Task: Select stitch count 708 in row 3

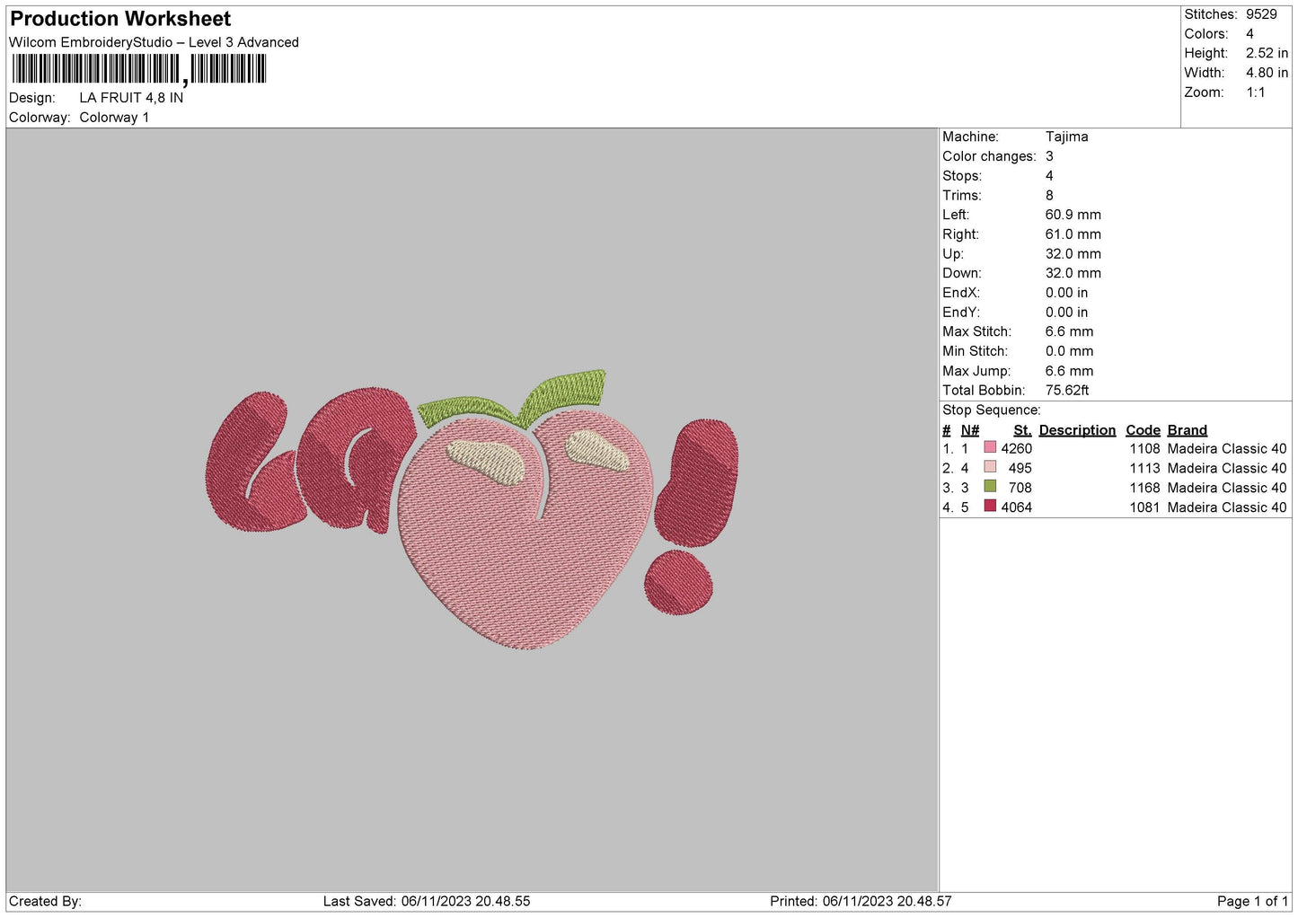Action: (1020, 488)
